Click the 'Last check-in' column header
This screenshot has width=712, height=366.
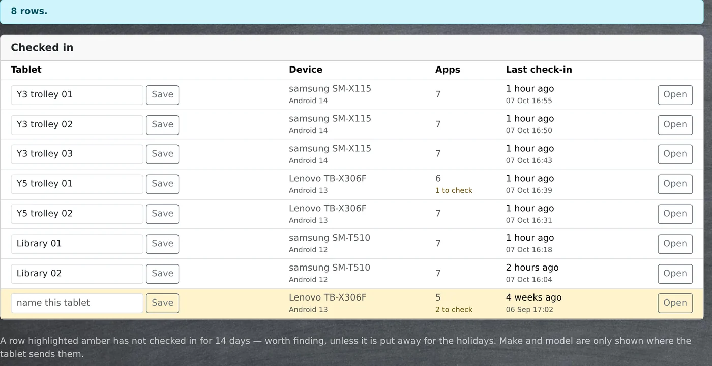[x=539, y=70]
